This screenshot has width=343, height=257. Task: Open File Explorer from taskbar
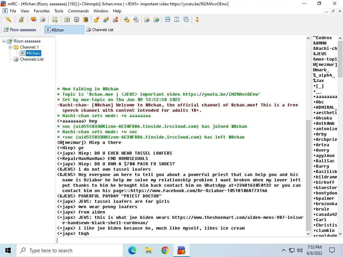[x=148, y=250]
